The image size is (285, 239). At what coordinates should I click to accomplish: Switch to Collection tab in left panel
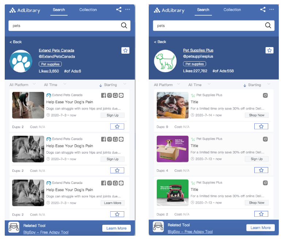pos(88,10)
